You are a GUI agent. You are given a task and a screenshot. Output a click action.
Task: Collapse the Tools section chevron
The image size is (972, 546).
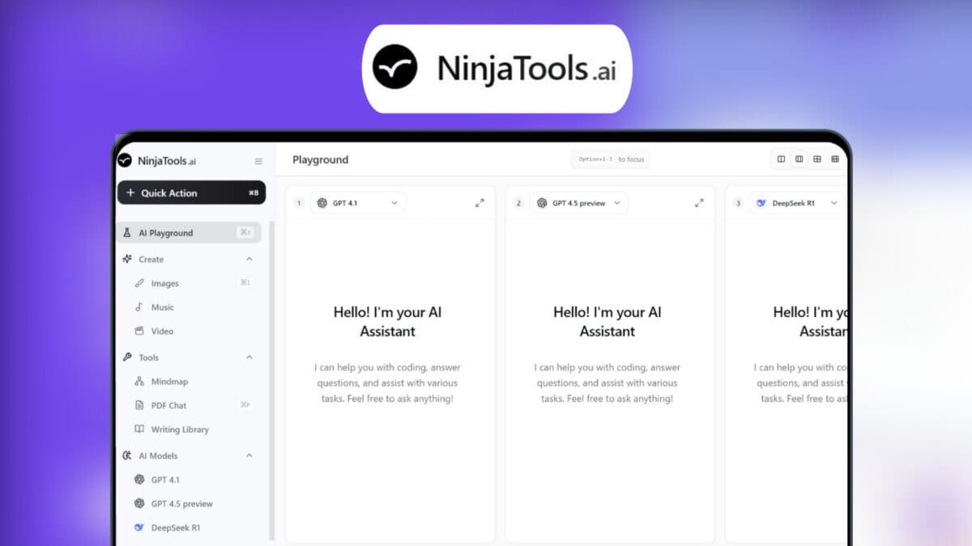click(249, 357)
